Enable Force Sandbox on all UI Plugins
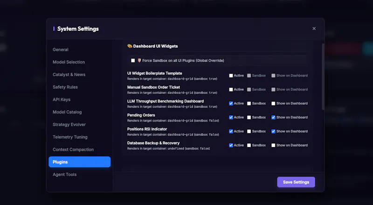Viewport: 373px width, 205px height. click(x=133, y=61)
